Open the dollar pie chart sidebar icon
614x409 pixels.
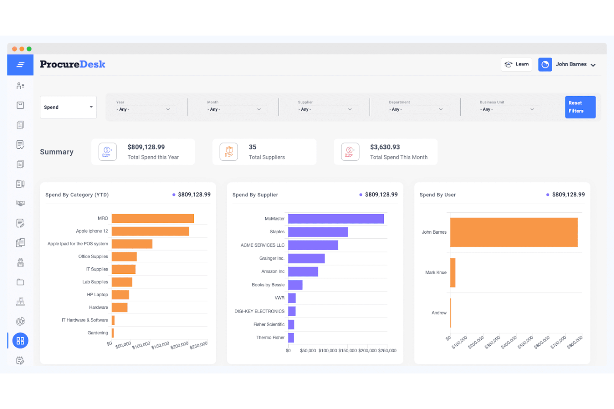[x=20, y=321]
